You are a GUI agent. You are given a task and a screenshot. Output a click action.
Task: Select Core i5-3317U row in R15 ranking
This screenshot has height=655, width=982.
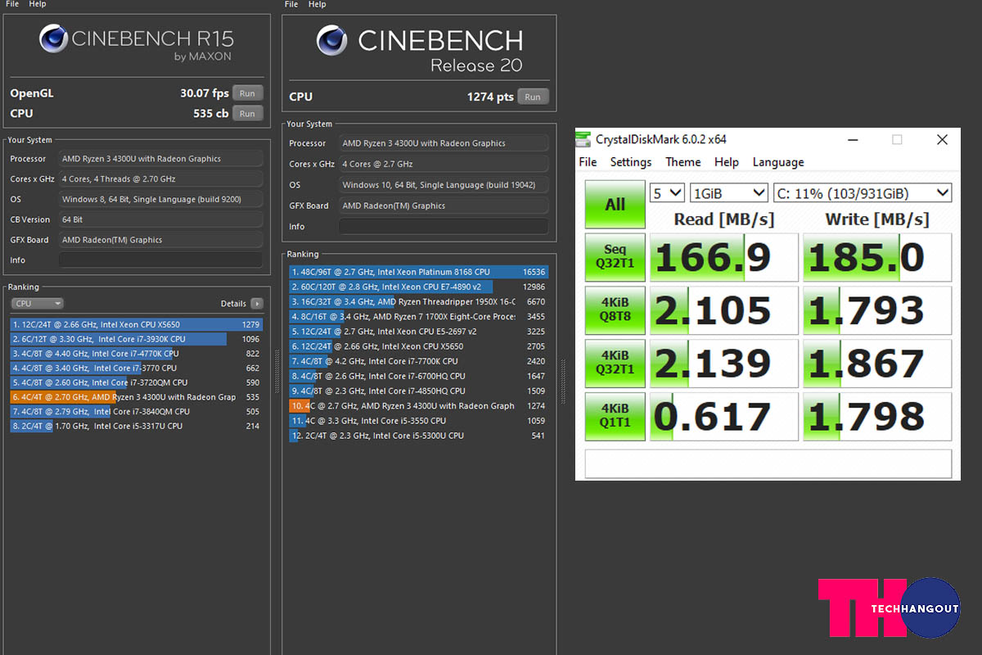pos(137,426)
